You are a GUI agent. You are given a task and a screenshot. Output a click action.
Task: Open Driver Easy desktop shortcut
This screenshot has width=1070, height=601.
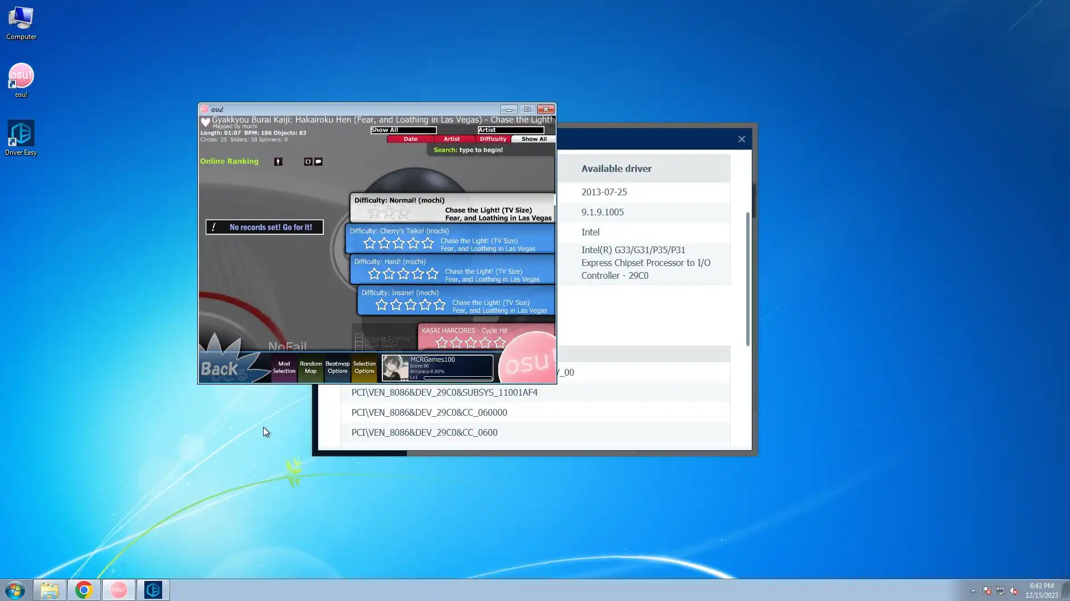[21, 138]
